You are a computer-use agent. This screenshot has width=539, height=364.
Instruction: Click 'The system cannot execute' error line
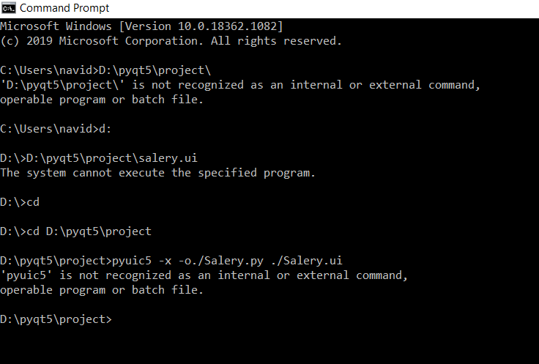[x=157, y=173]
